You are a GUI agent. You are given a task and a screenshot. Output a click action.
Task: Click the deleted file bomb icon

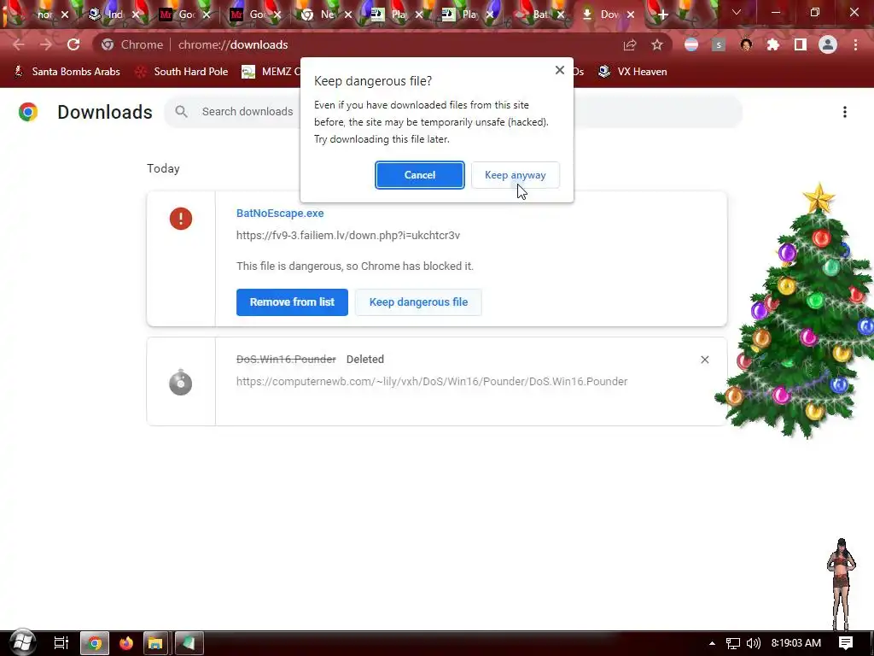181,382
